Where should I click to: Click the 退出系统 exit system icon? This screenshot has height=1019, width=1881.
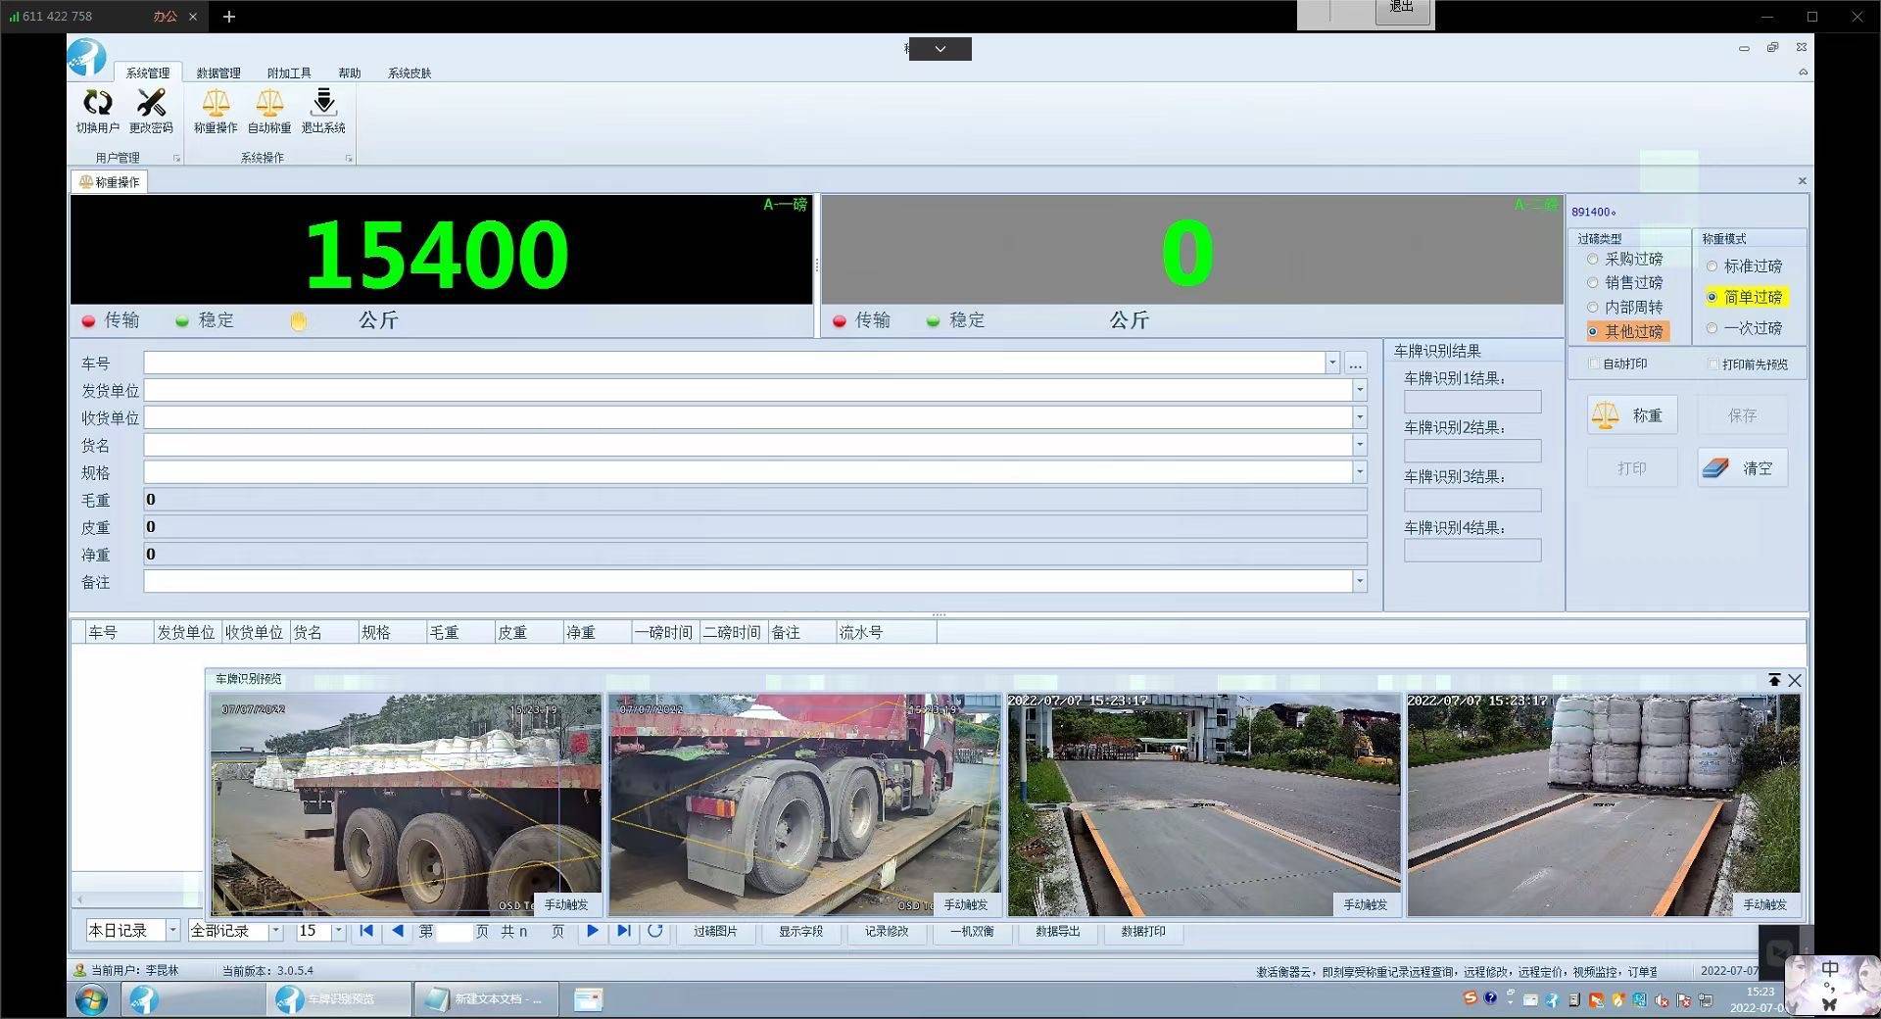(x=323, y=111)
